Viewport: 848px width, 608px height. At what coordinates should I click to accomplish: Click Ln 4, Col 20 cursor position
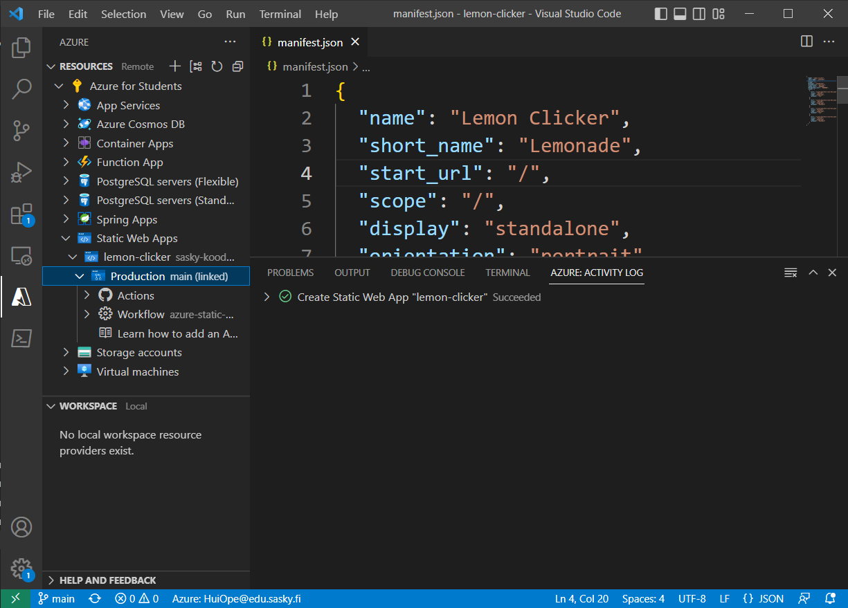[581, 599]
